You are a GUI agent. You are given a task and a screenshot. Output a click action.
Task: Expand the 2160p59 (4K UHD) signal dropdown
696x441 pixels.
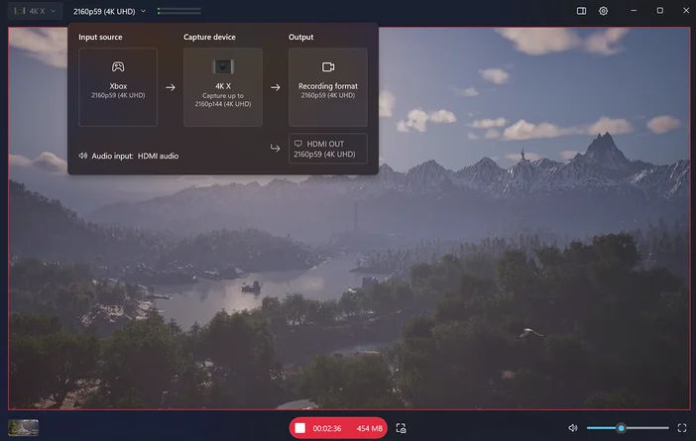point(110,12)
